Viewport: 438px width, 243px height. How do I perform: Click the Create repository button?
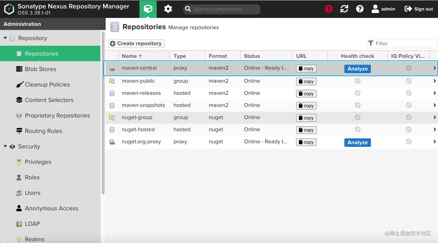[x=136, y=43]
